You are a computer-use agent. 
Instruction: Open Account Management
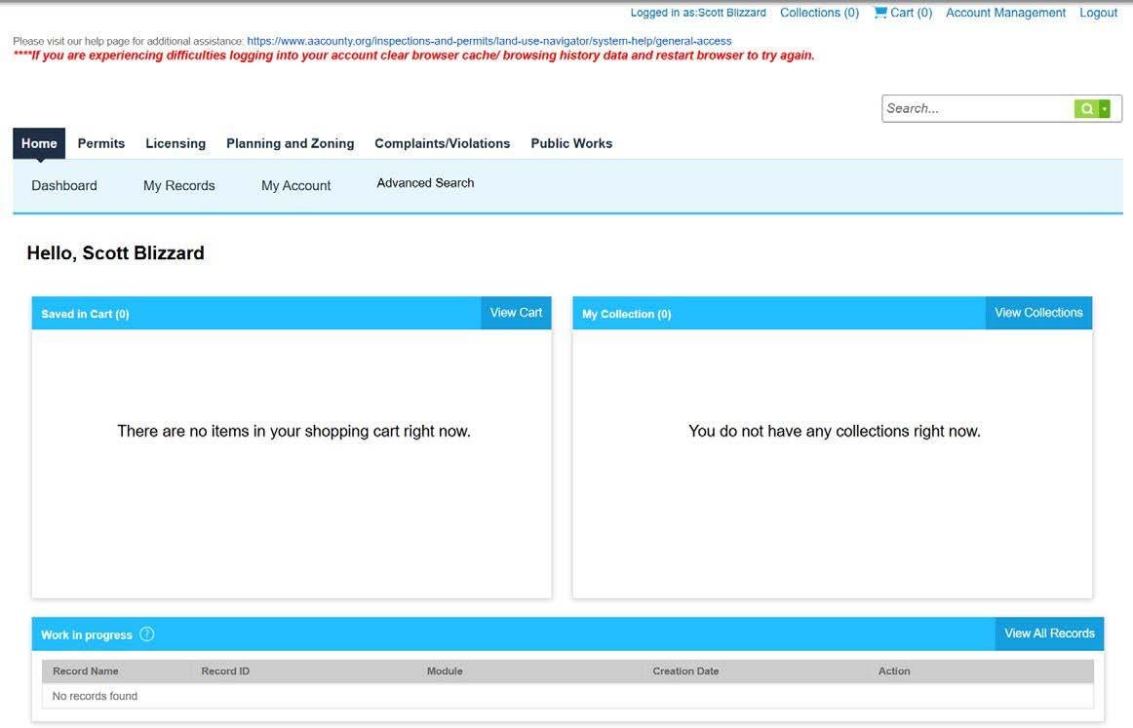1005,12
